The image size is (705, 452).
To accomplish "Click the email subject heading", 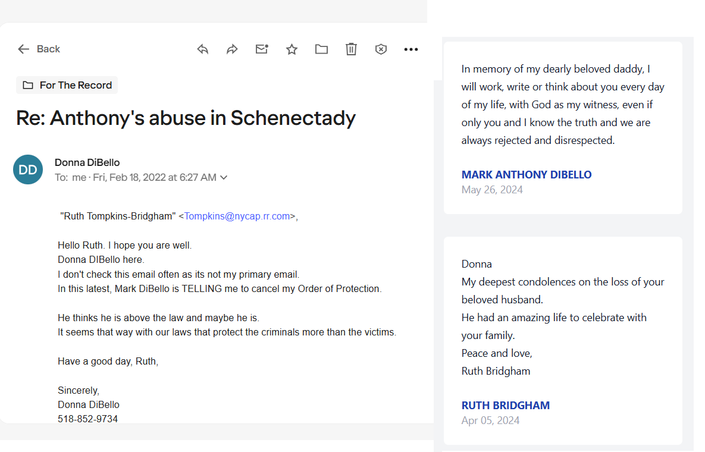I will coord(186,118).
